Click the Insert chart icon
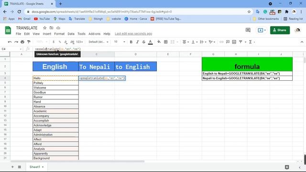This screenshot has width=306, height=172. point(234,42)
